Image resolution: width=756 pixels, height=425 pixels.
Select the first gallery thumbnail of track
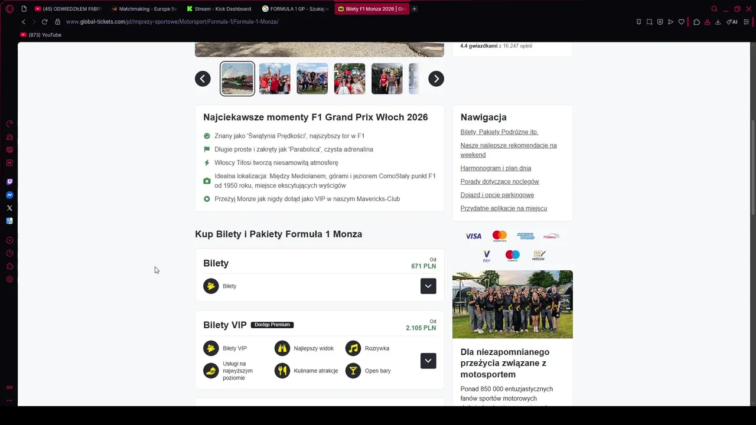(237, 79)
